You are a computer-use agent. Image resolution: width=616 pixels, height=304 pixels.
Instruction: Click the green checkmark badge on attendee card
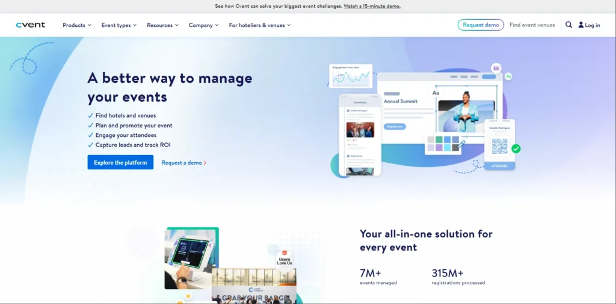coord(516,148)
